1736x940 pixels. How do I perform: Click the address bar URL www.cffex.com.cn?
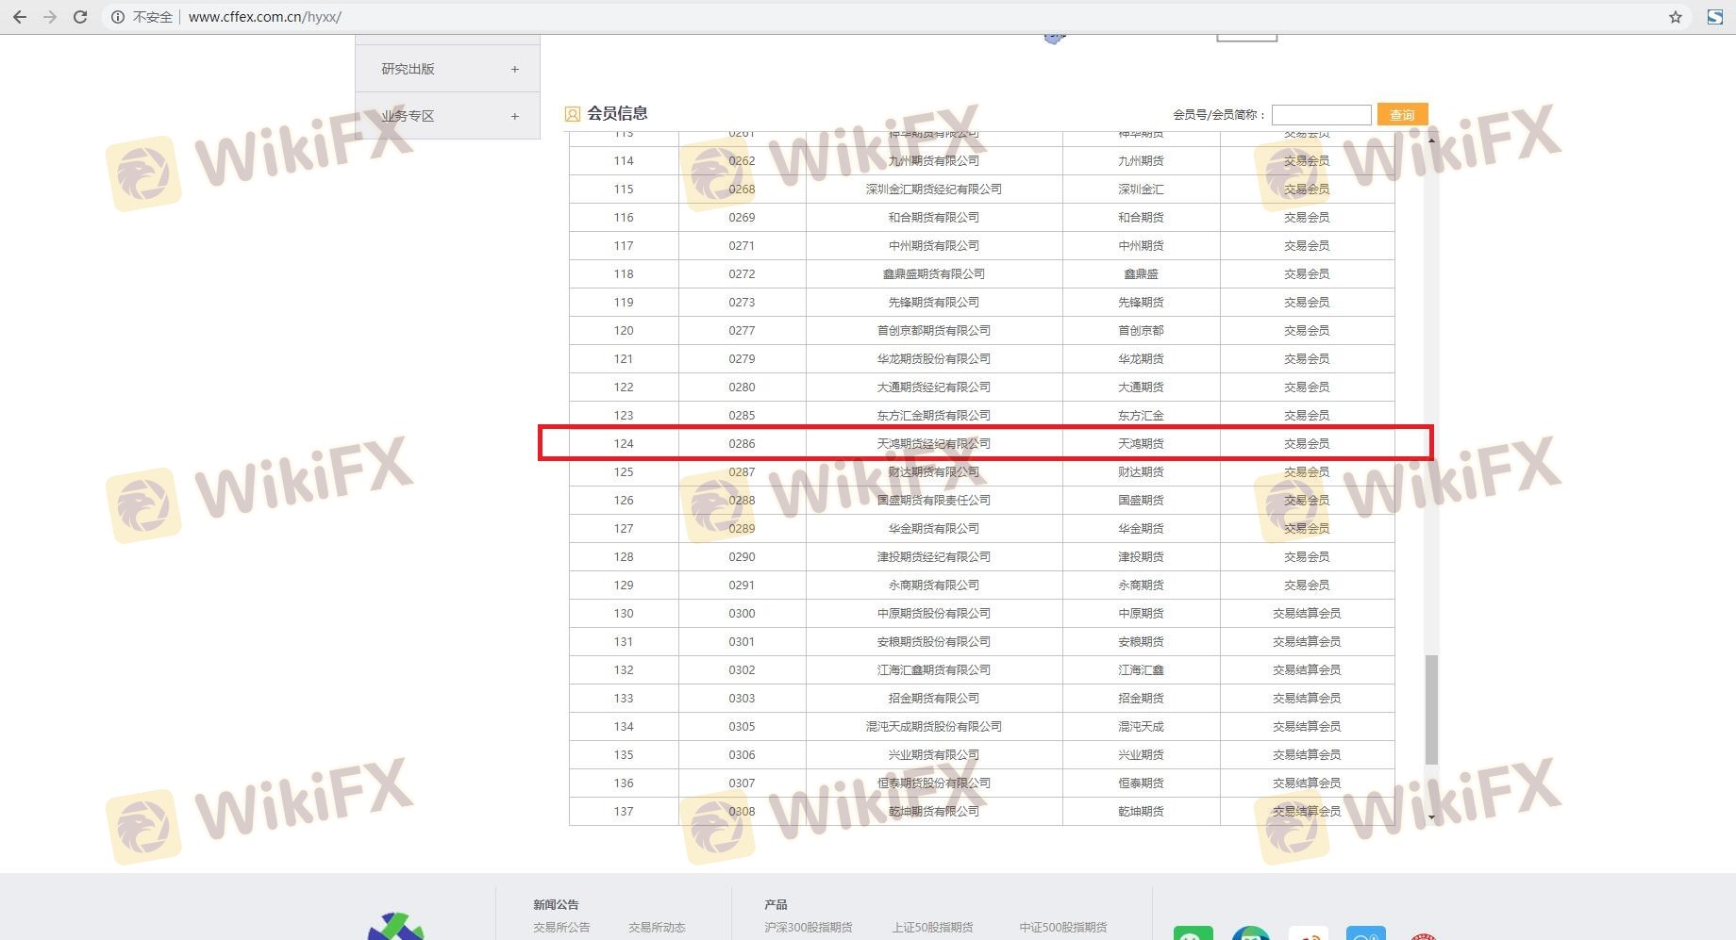coord(264,17)
